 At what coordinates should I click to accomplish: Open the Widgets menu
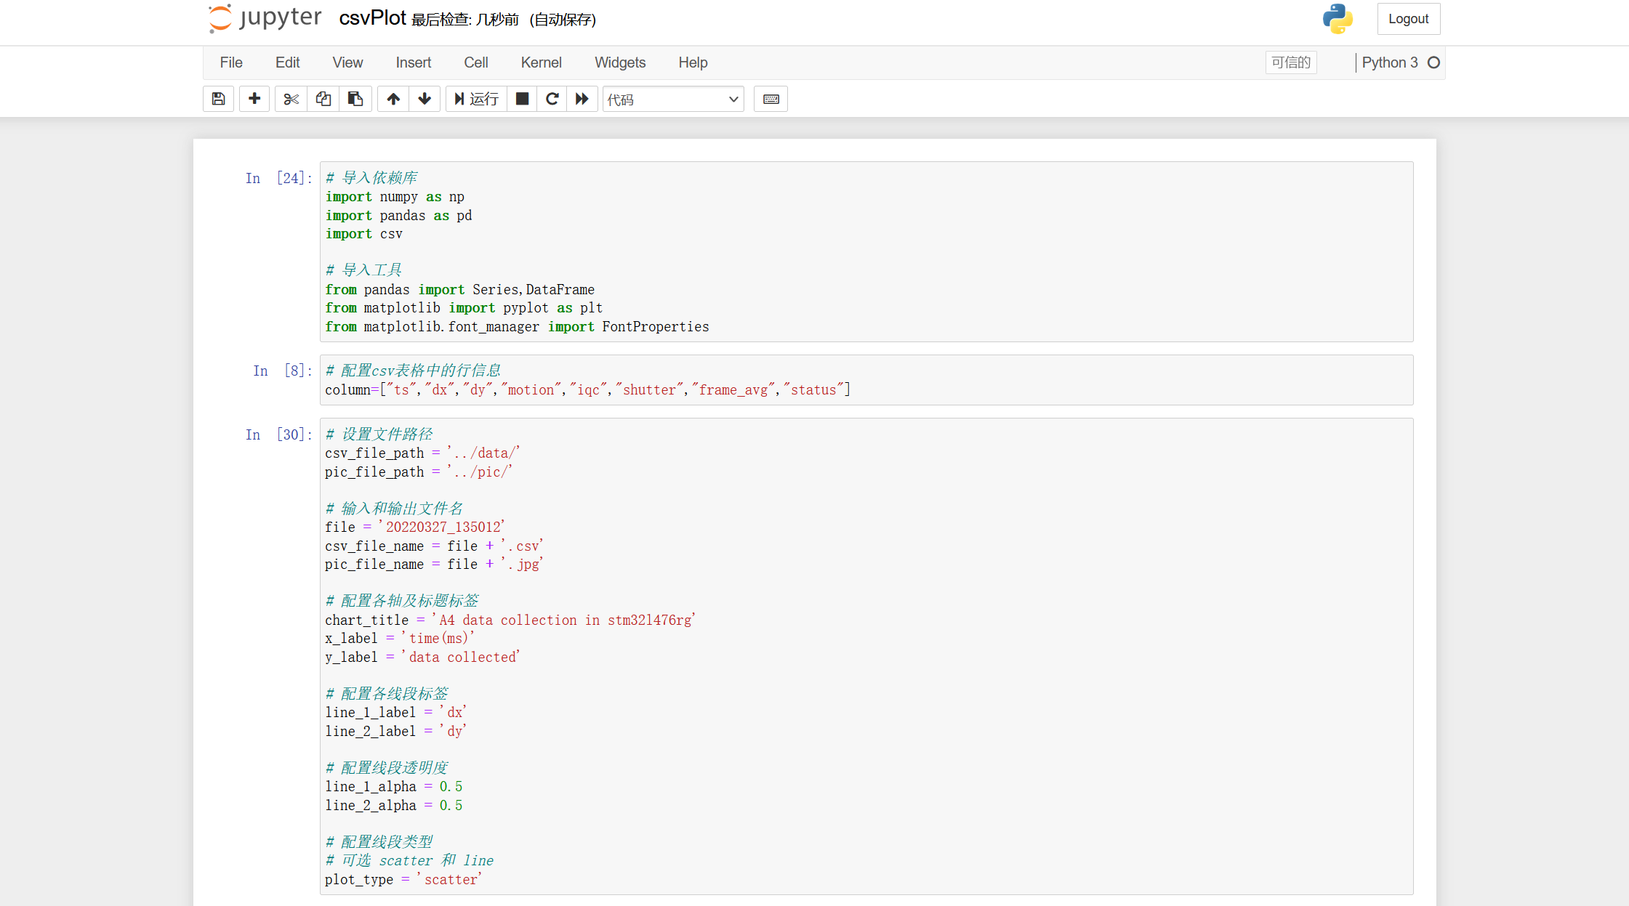pos(620,62)
